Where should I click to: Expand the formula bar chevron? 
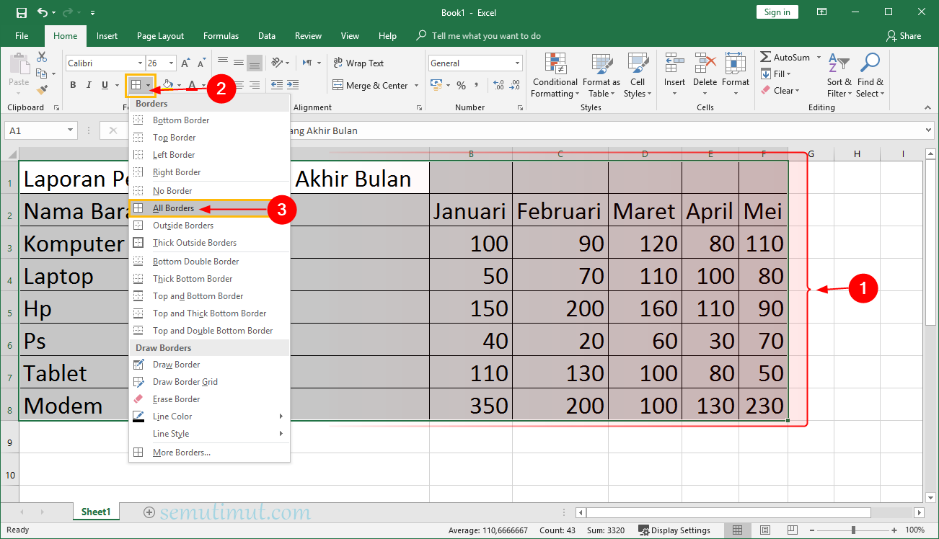point(928,130)
